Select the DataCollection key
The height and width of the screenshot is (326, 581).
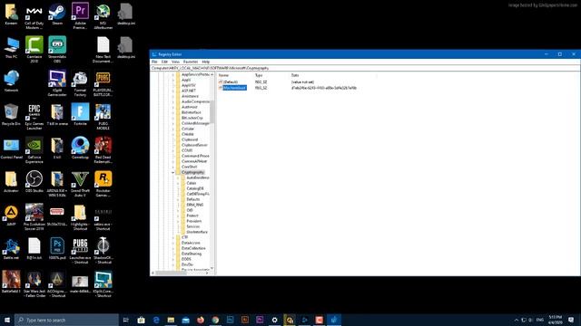click(193, 248)
